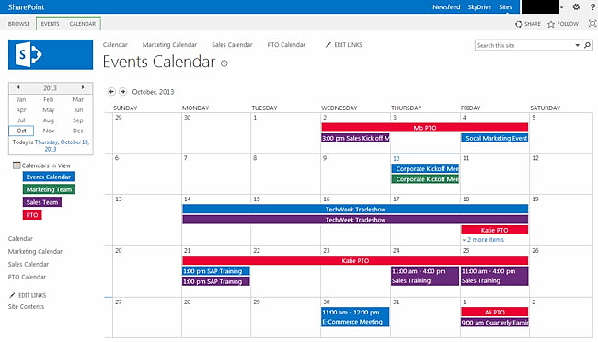598x342 pixels.
Task: Select the red PTO calendar swatch
Action: click(32, 214)
